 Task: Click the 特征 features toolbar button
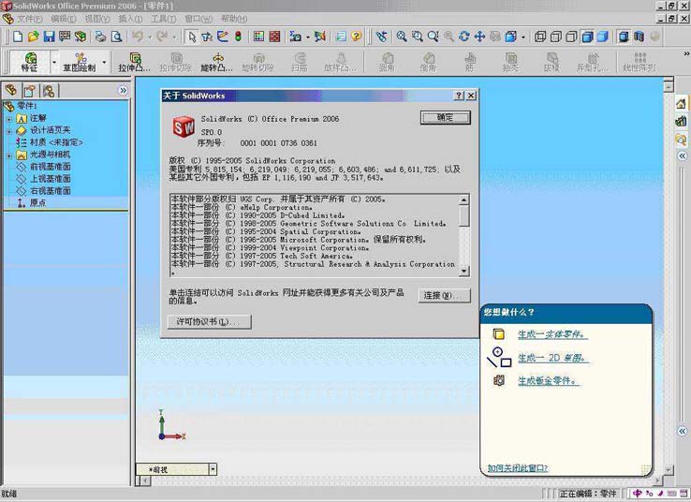(30, 62)
